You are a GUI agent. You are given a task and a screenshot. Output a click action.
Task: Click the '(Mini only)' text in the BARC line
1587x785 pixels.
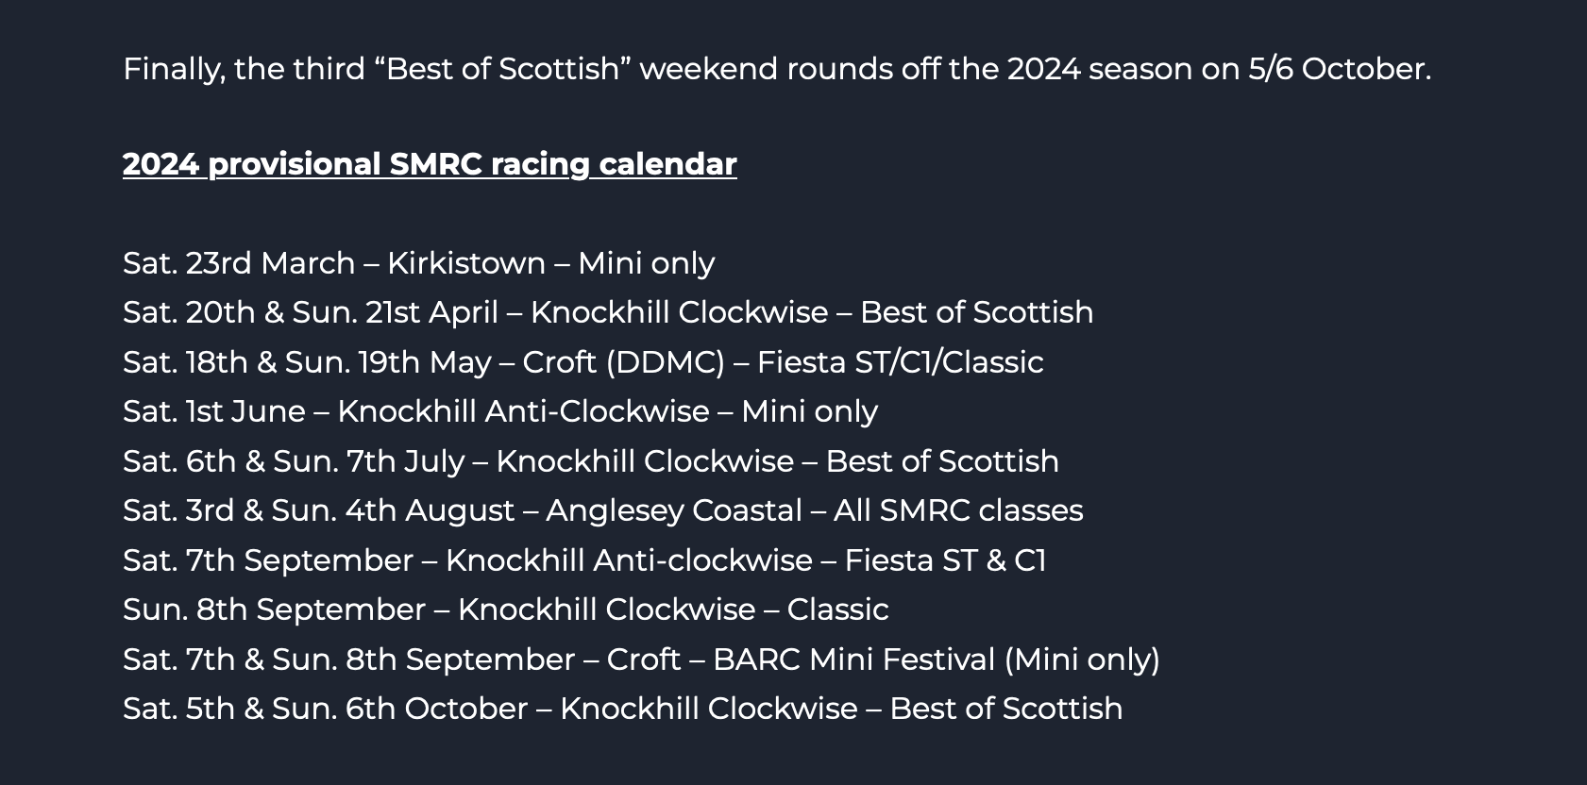(1082, 660)
